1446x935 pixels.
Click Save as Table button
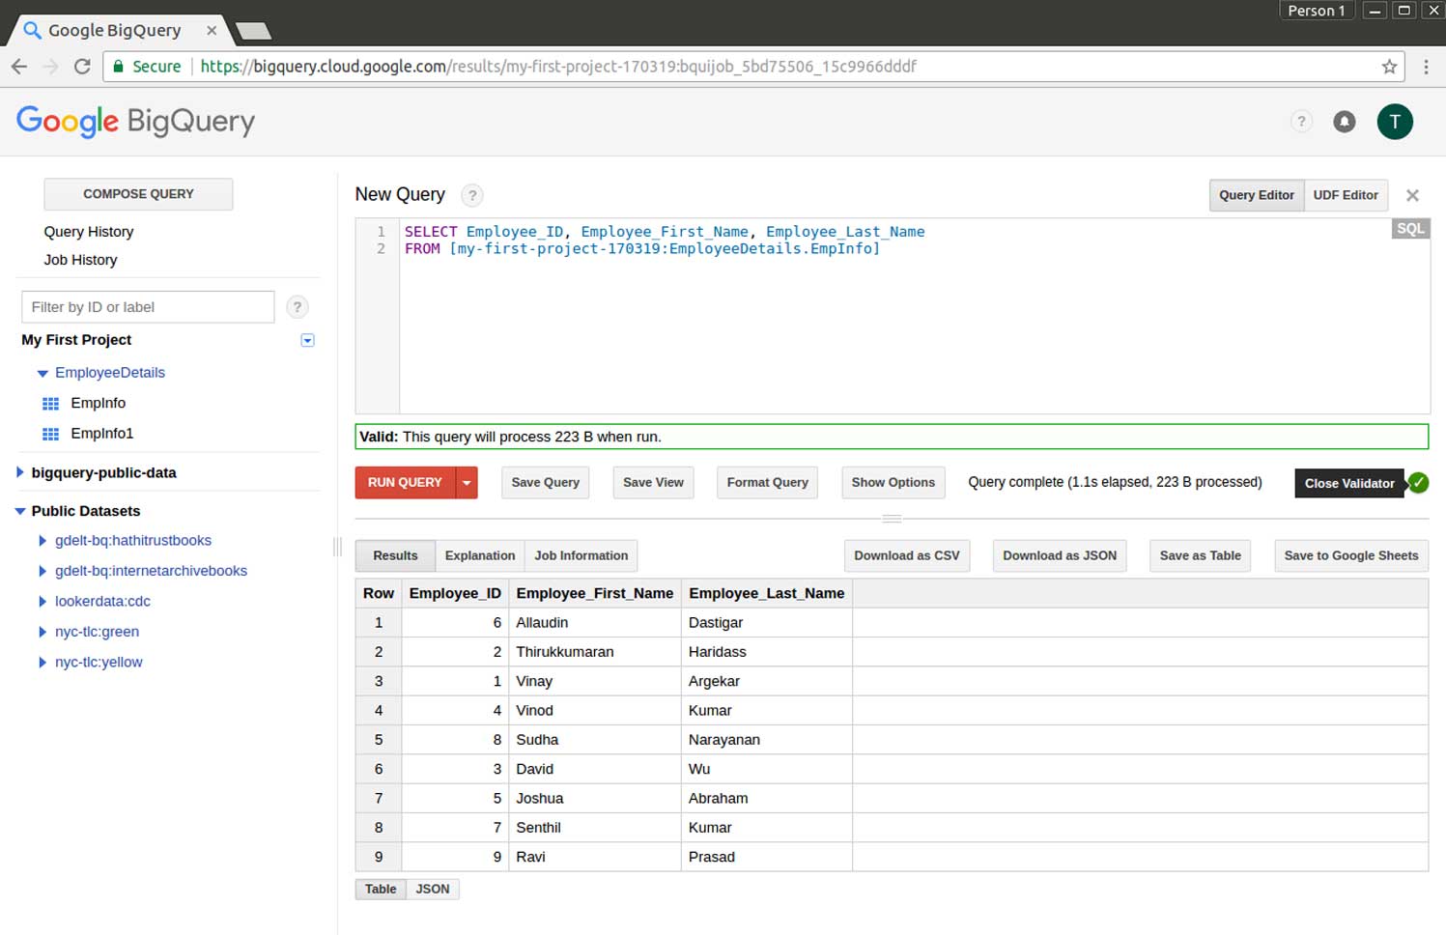(1201, 555)
